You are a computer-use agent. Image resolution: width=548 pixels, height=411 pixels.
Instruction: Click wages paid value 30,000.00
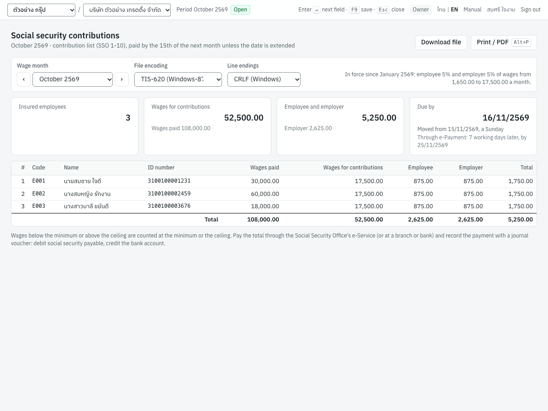click(265, 181)
